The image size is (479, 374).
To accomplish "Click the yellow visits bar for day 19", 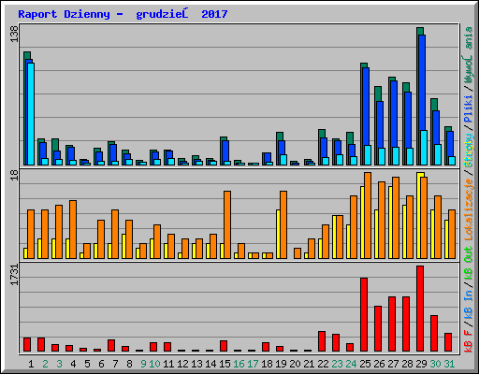I will click(x=278, y=234).
